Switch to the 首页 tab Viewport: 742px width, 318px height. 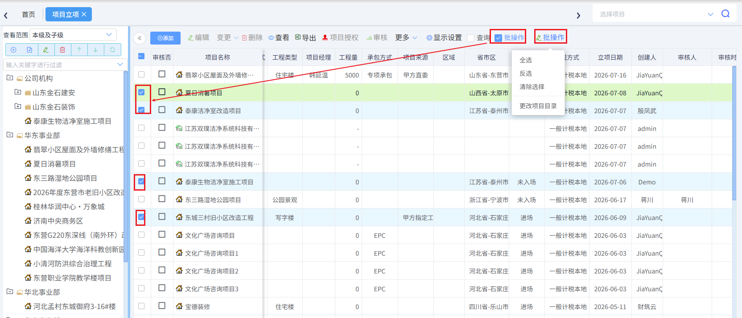[x=29, y=14]
